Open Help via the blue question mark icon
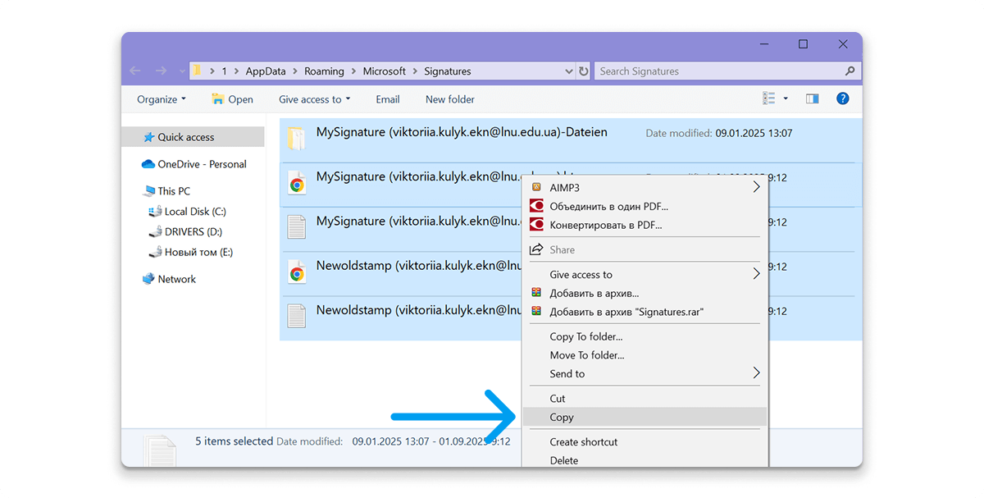 tap(842, 98)
